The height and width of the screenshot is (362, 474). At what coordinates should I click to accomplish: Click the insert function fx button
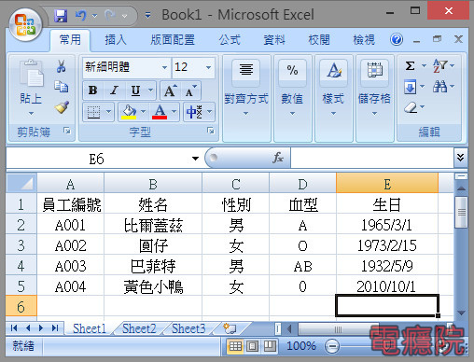tap(277, 158)
